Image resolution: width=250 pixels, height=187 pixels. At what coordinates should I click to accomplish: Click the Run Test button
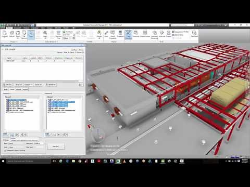pyautogui.click(x=56, y=146)
